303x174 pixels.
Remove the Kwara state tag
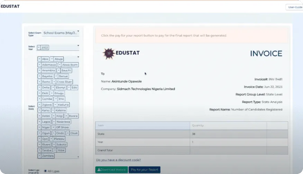pos(66,116)
